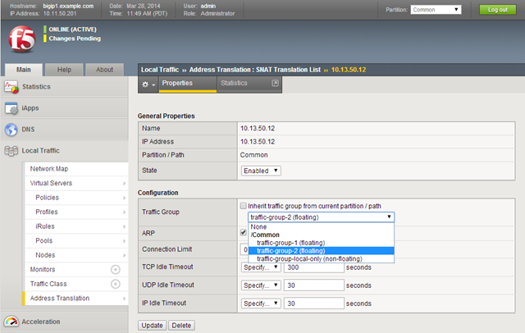The image size is (525, 333).
Task: Click the F5 logo icon
Action: click(21, 39)
